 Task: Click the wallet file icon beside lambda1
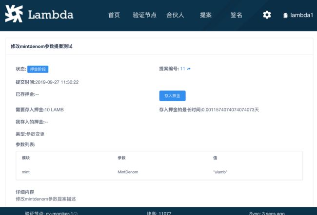[285, 16]
